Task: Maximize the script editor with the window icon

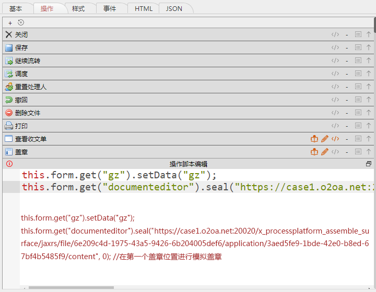Action: pyautogui.click(x=369, y=164)
